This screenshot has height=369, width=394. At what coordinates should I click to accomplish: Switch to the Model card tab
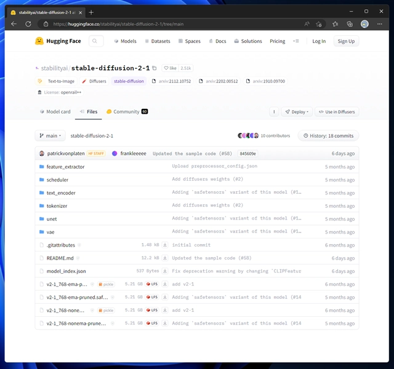[x=55, y=112]
